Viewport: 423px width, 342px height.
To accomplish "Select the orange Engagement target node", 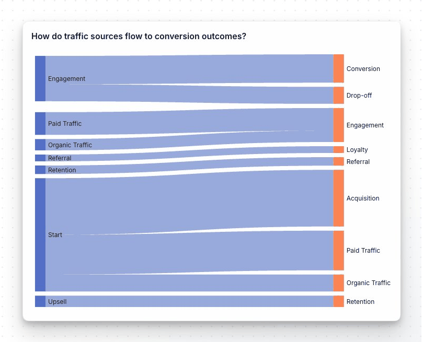I will click(x=339, y=125).
